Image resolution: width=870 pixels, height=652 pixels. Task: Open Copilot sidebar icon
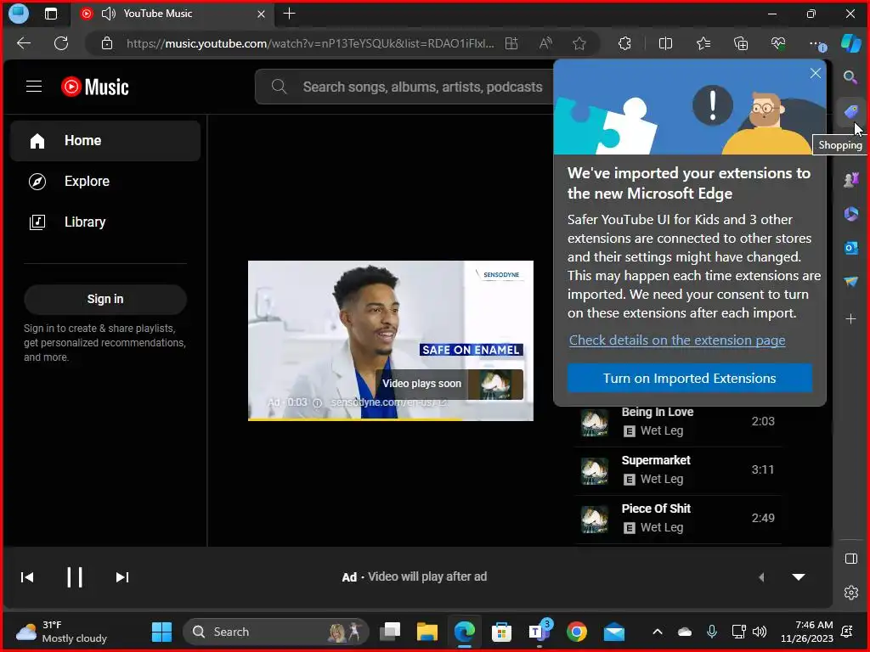850,43
